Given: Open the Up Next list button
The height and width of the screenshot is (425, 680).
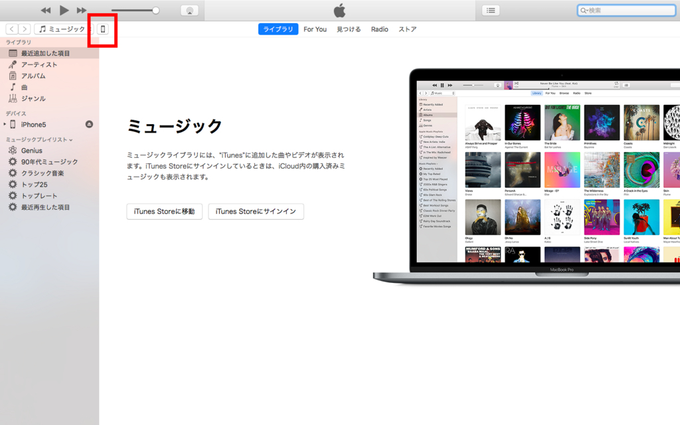Looking at the screenshot, I should [x=491, y=11].
